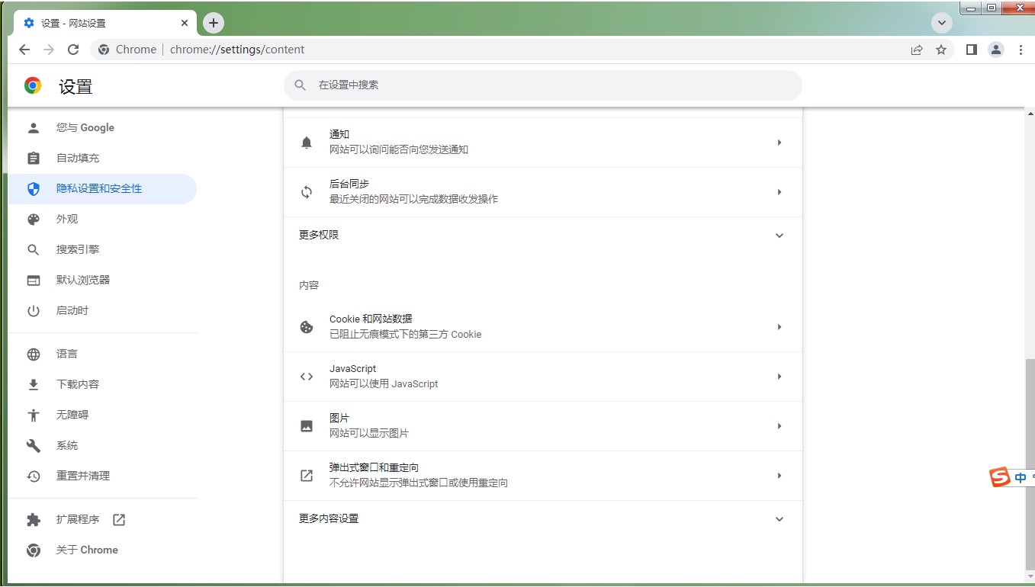Screen dimensions: 1035x587
Task: Reload the settings page
Action: (x=73, y=50)
